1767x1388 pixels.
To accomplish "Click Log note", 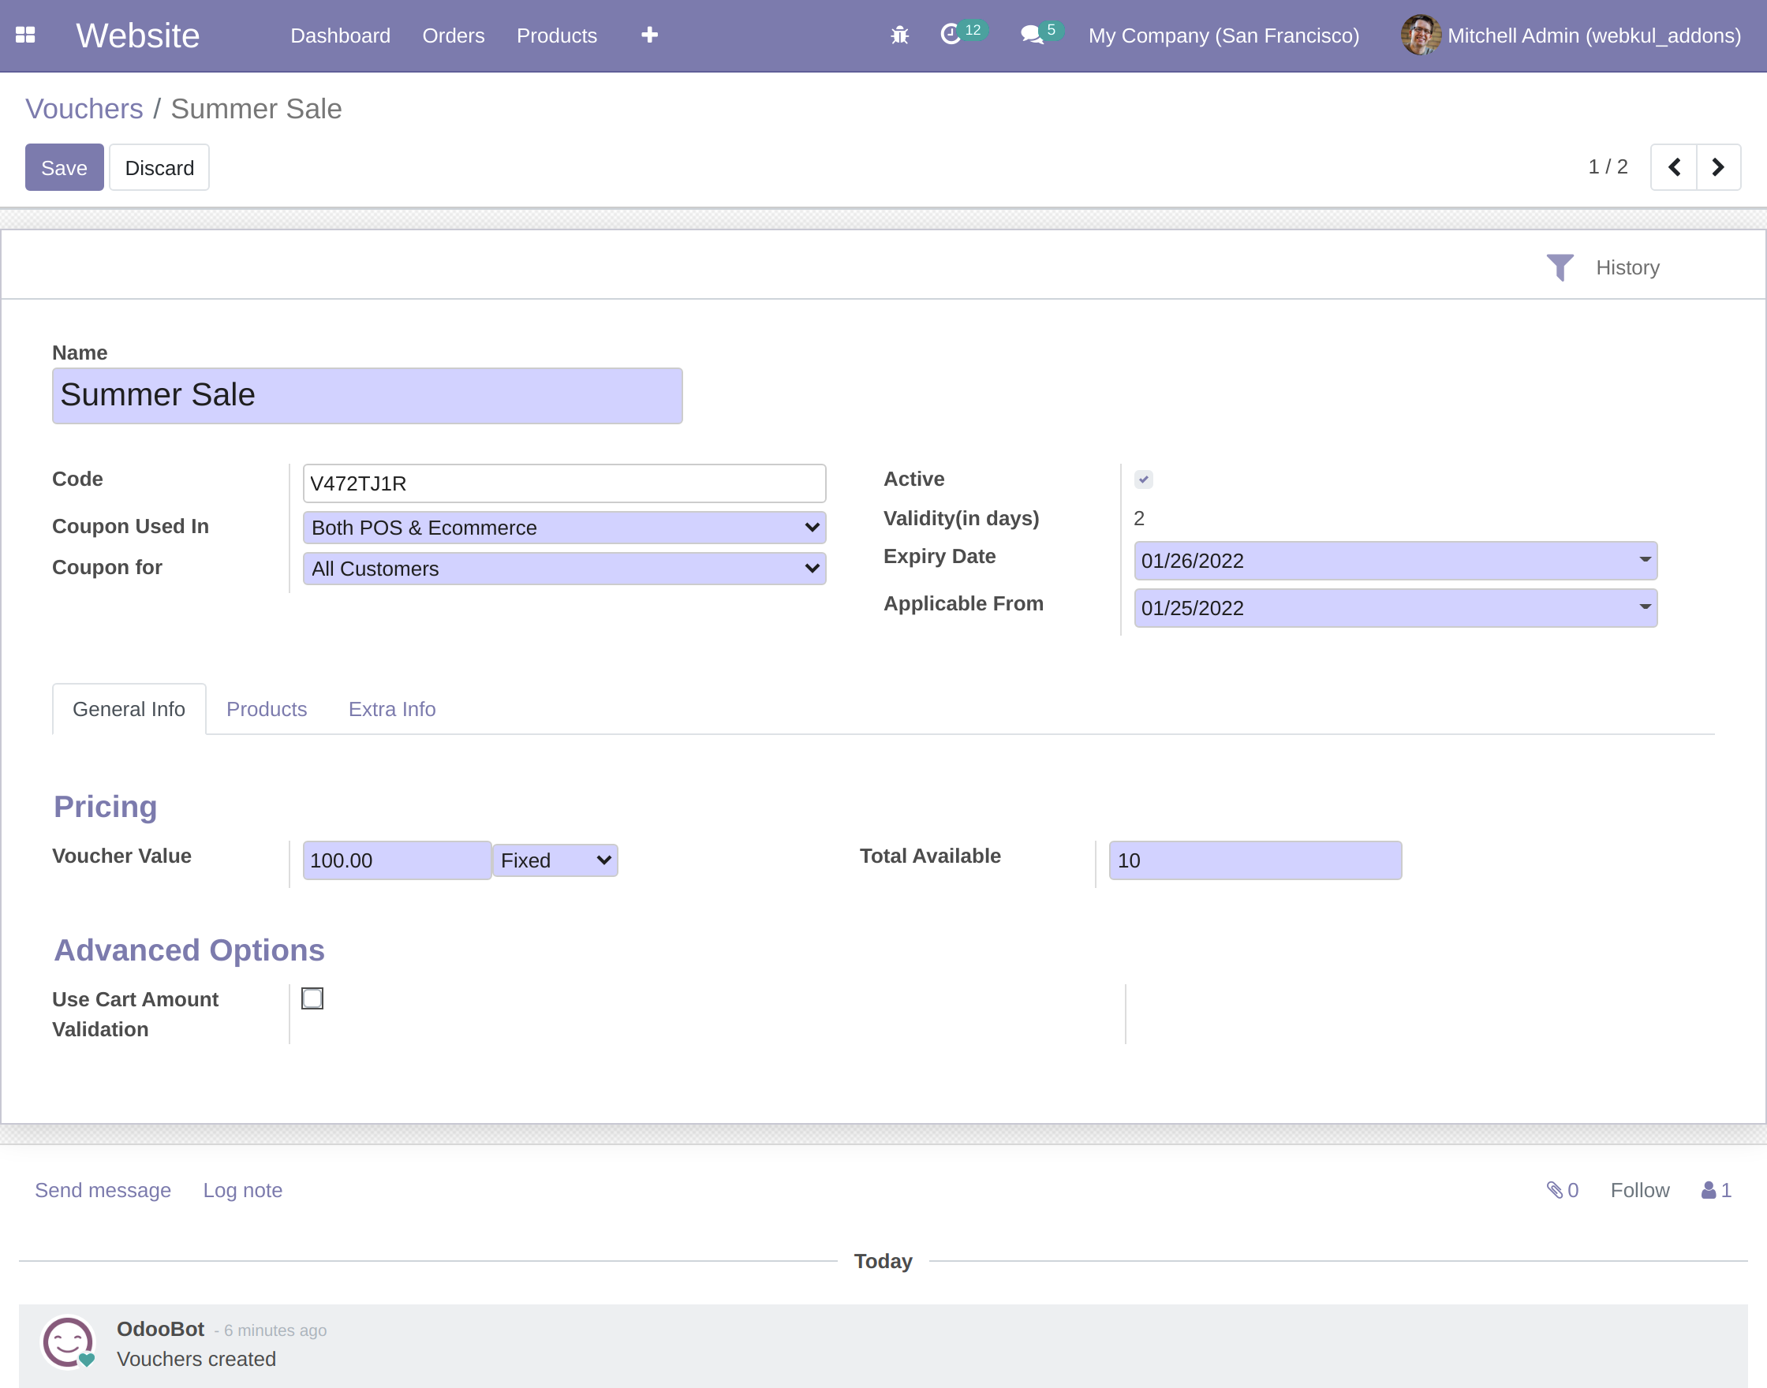I will click(242, 1191).
